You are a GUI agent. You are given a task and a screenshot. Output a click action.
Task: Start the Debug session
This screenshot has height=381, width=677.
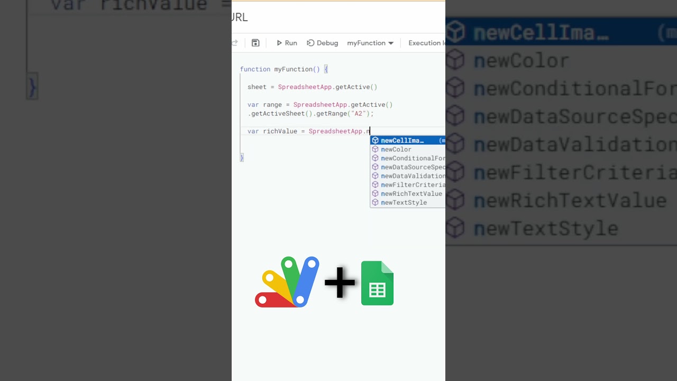click(x=323, y=43)
